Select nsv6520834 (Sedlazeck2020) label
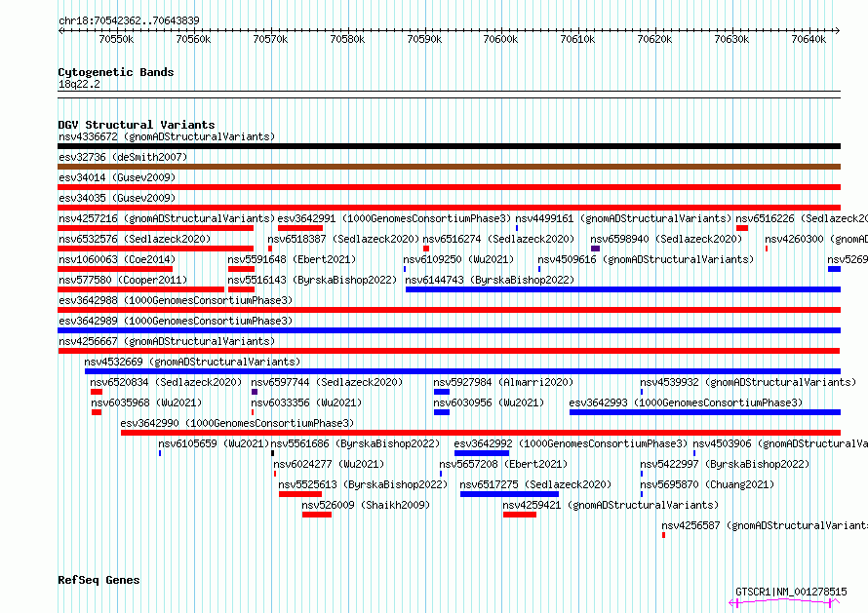The width and height of the screenshot is (868, 613). pyautogui.click(x=166, y=382)
